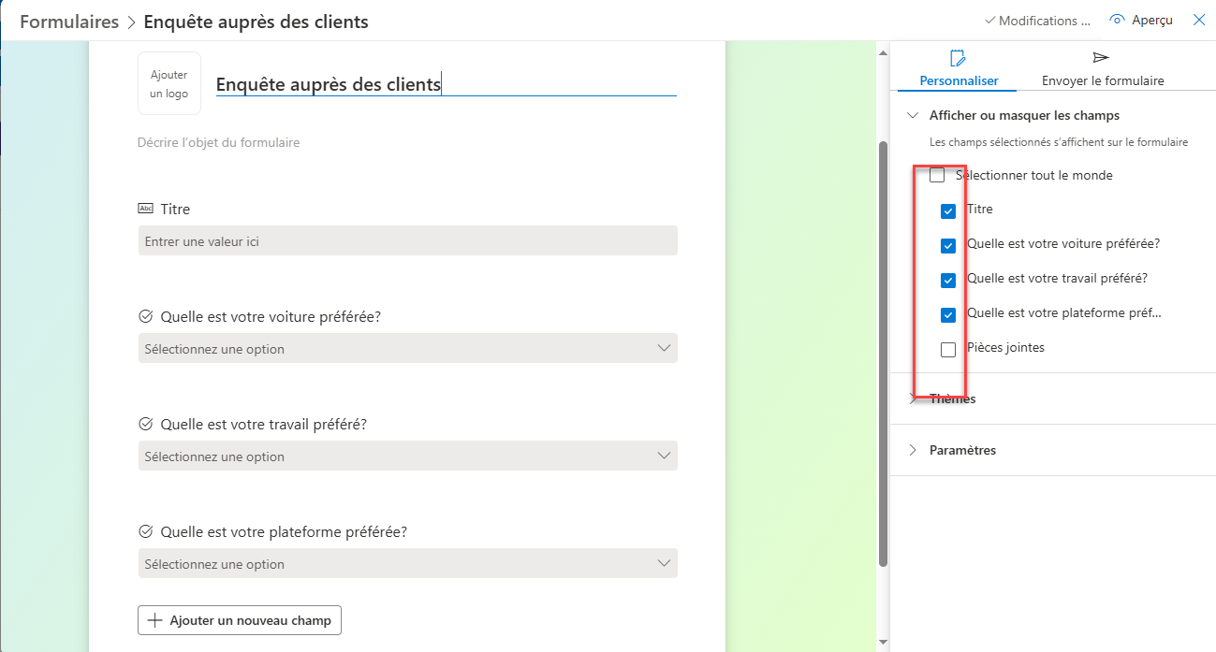Click the text-field icon beside Titre
Image resolution: width=1216 pixels, height=652 pixels.
(145, 209)
